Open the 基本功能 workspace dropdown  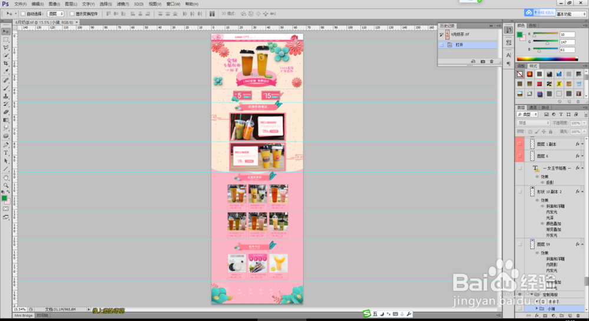[571, 14]
